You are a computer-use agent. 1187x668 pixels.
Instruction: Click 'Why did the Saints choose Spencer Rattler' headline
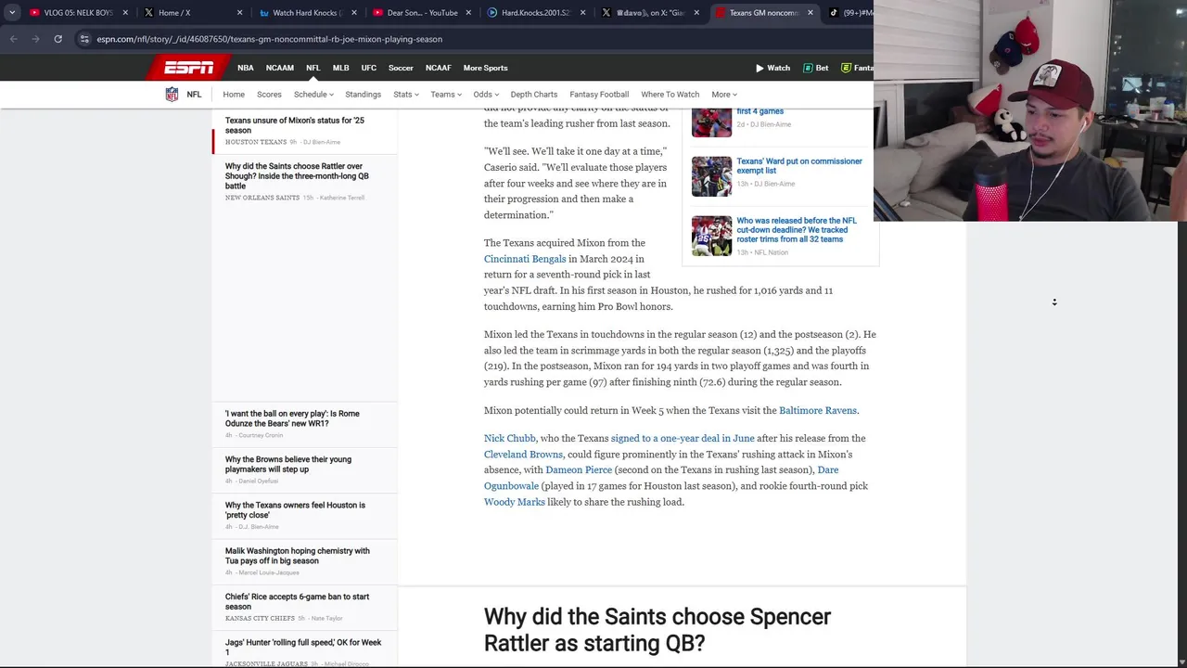(x=657, y=630)
